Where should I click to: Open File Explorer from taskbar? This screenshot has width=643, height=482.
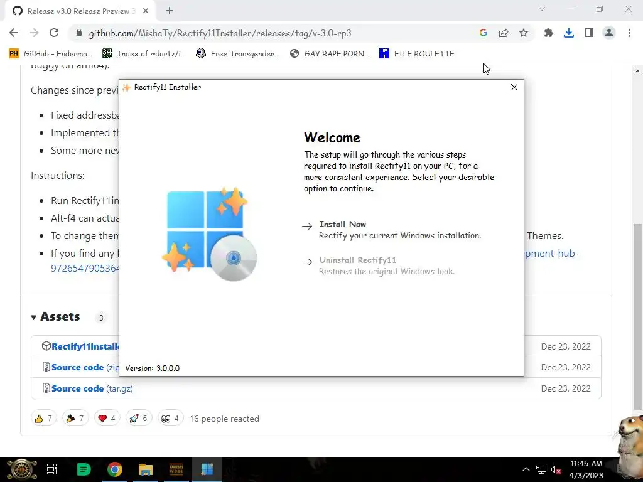146,469
